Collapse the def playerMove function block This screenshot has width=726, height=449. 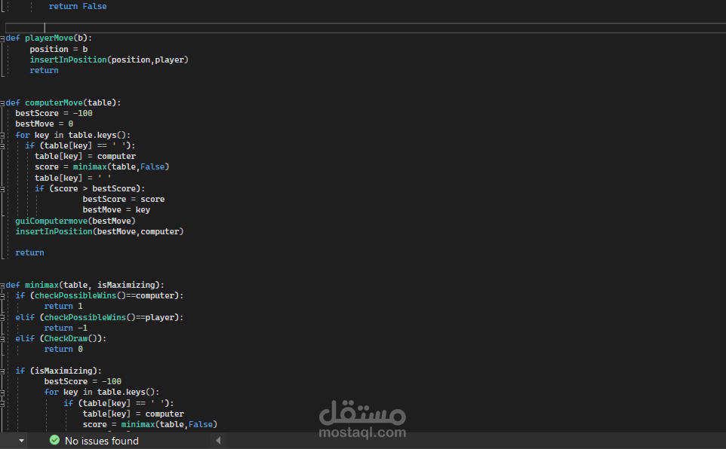click(2, 39)
